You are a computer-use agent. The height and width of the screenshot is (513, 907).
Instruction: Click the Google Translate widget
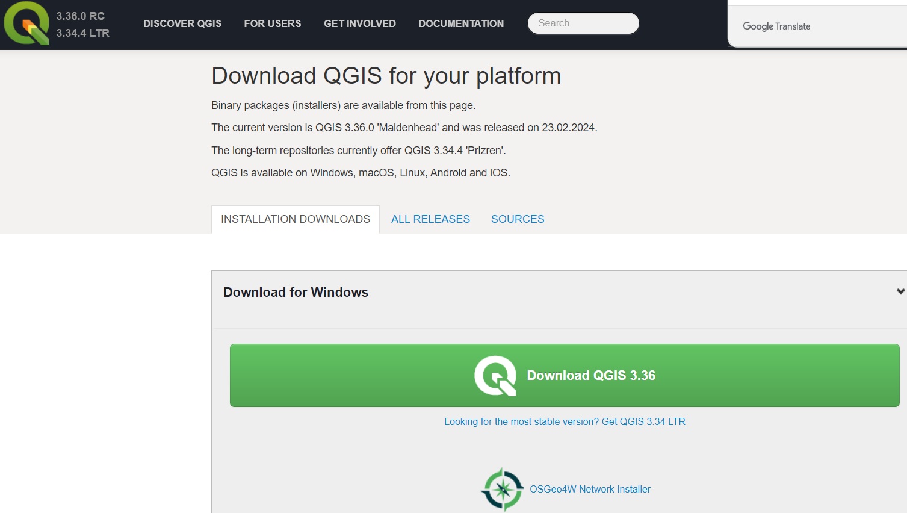(x=776, y=26)
